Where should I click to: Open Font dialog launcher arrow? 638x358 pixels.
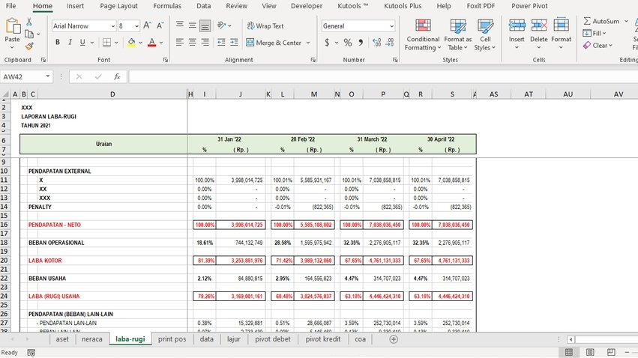tap(166, 60)
